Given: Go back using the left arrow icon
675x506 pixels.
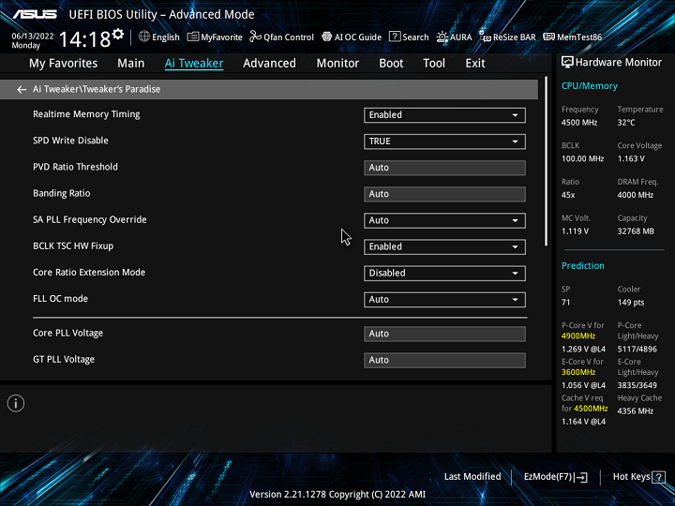Looking at the screenshot, I should (22, 90).
